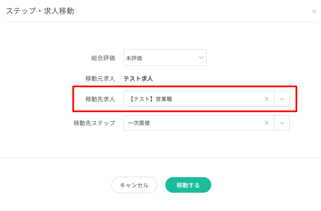Open the 移動先求人 dropdown chevron
The width and height of the screenshot is (321, 211).
click(282, 99)
